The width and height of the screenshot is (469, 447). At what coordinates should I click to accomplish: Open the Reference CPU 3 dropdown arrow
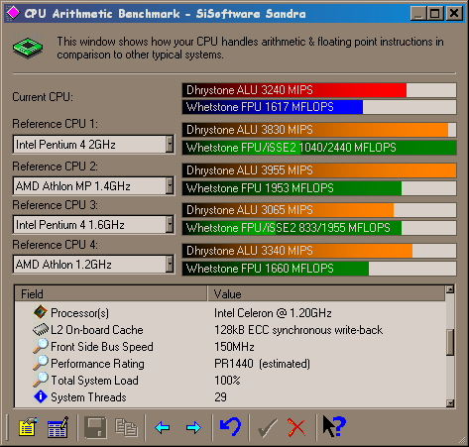point(170,225)
